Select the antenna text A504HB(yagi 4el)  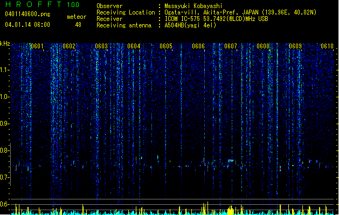pyautogui.click(x=190, y=25)
